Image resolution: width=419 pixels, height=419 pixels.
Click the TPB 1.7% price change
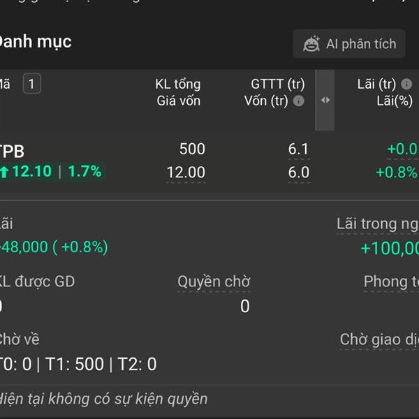click(x=85, y=172)
